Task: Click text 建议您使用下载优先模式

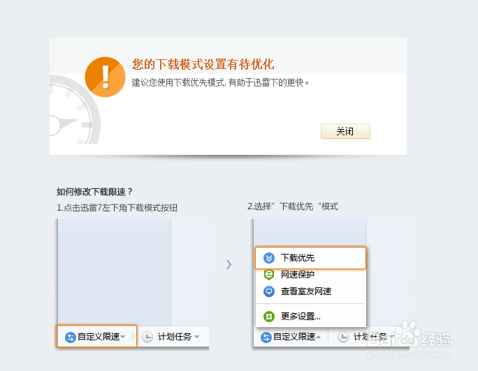Action: pyautogui.click(x=178, y=82)
